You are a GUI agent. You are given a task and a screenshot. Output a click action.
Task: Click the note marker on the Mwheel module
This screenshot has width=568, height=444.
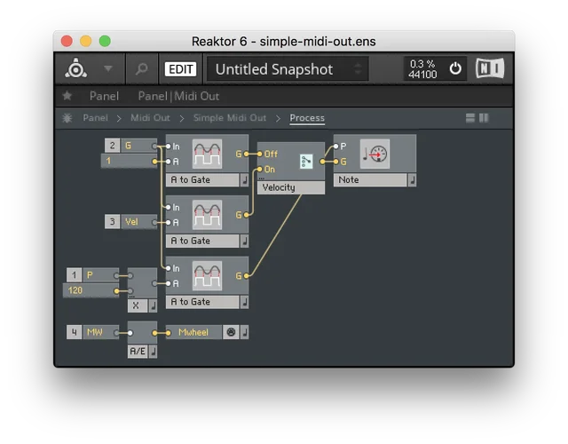click(245, 332)
